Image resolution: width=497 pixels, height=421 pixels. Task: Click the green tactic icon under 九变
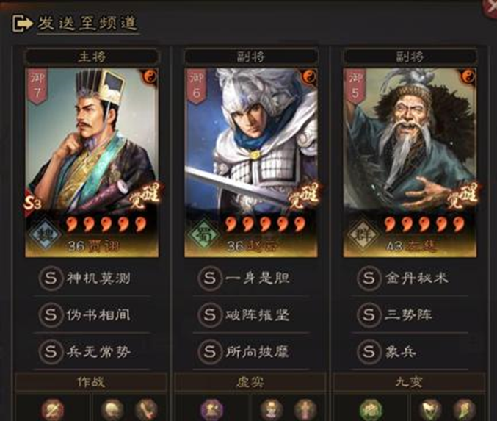pyautogui.click(x=371, y=409)
